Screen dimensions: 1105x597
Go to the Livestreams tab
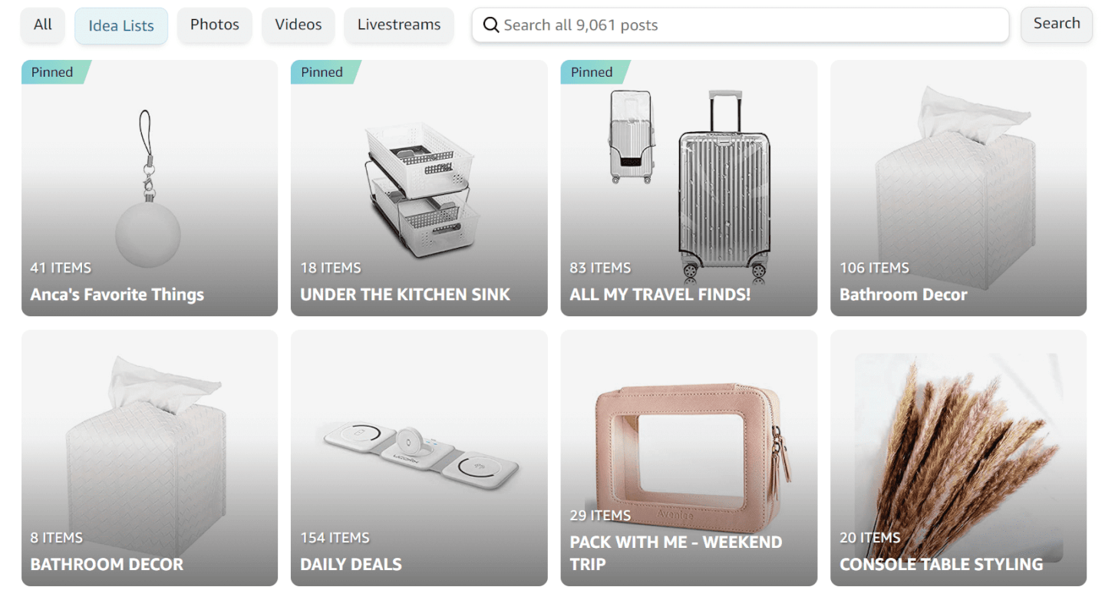[399, 25]
